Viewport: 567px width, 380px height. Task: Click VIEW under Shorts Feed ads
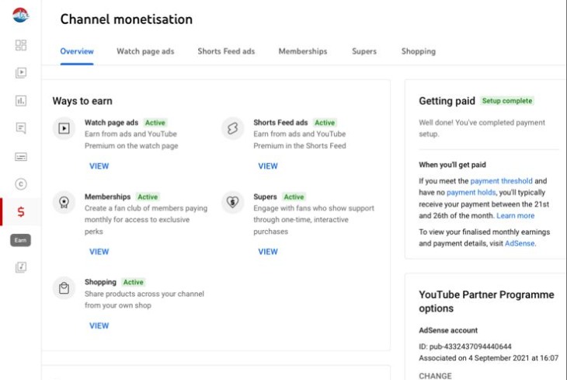point(268,166)
